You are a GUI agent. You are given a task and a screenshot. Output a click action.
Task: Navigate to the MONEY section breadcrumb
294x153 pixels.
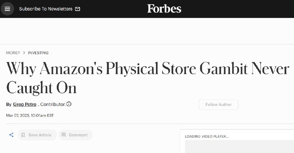click(x=13, y=53)
